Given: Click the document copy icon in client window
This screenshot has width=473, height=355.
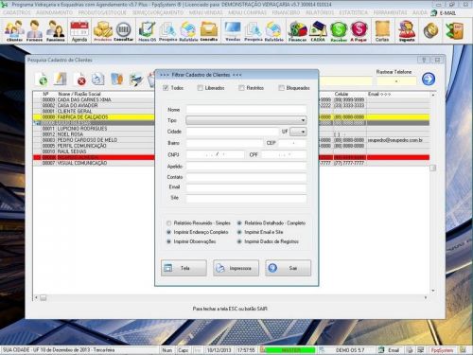Looking at the screenshot, I should click(x=97, y=80).
